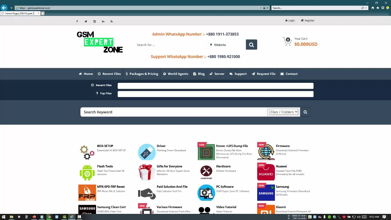Screen dimensions: 391x220
Task: Select the Home Page browser tab
Action: 20,13
